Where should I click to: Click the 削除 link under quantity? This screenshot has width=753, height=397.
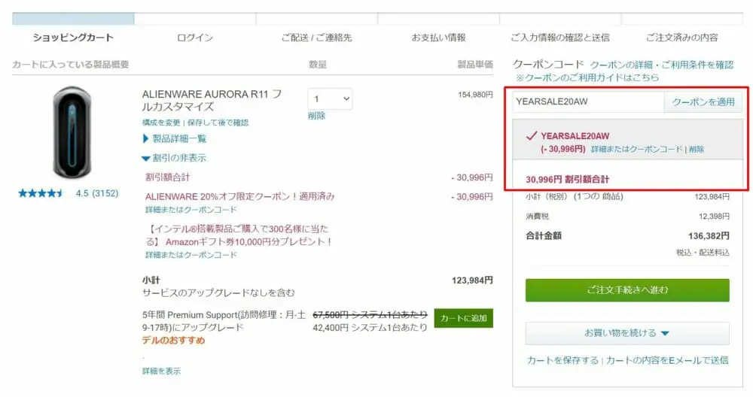pos(316,116)
